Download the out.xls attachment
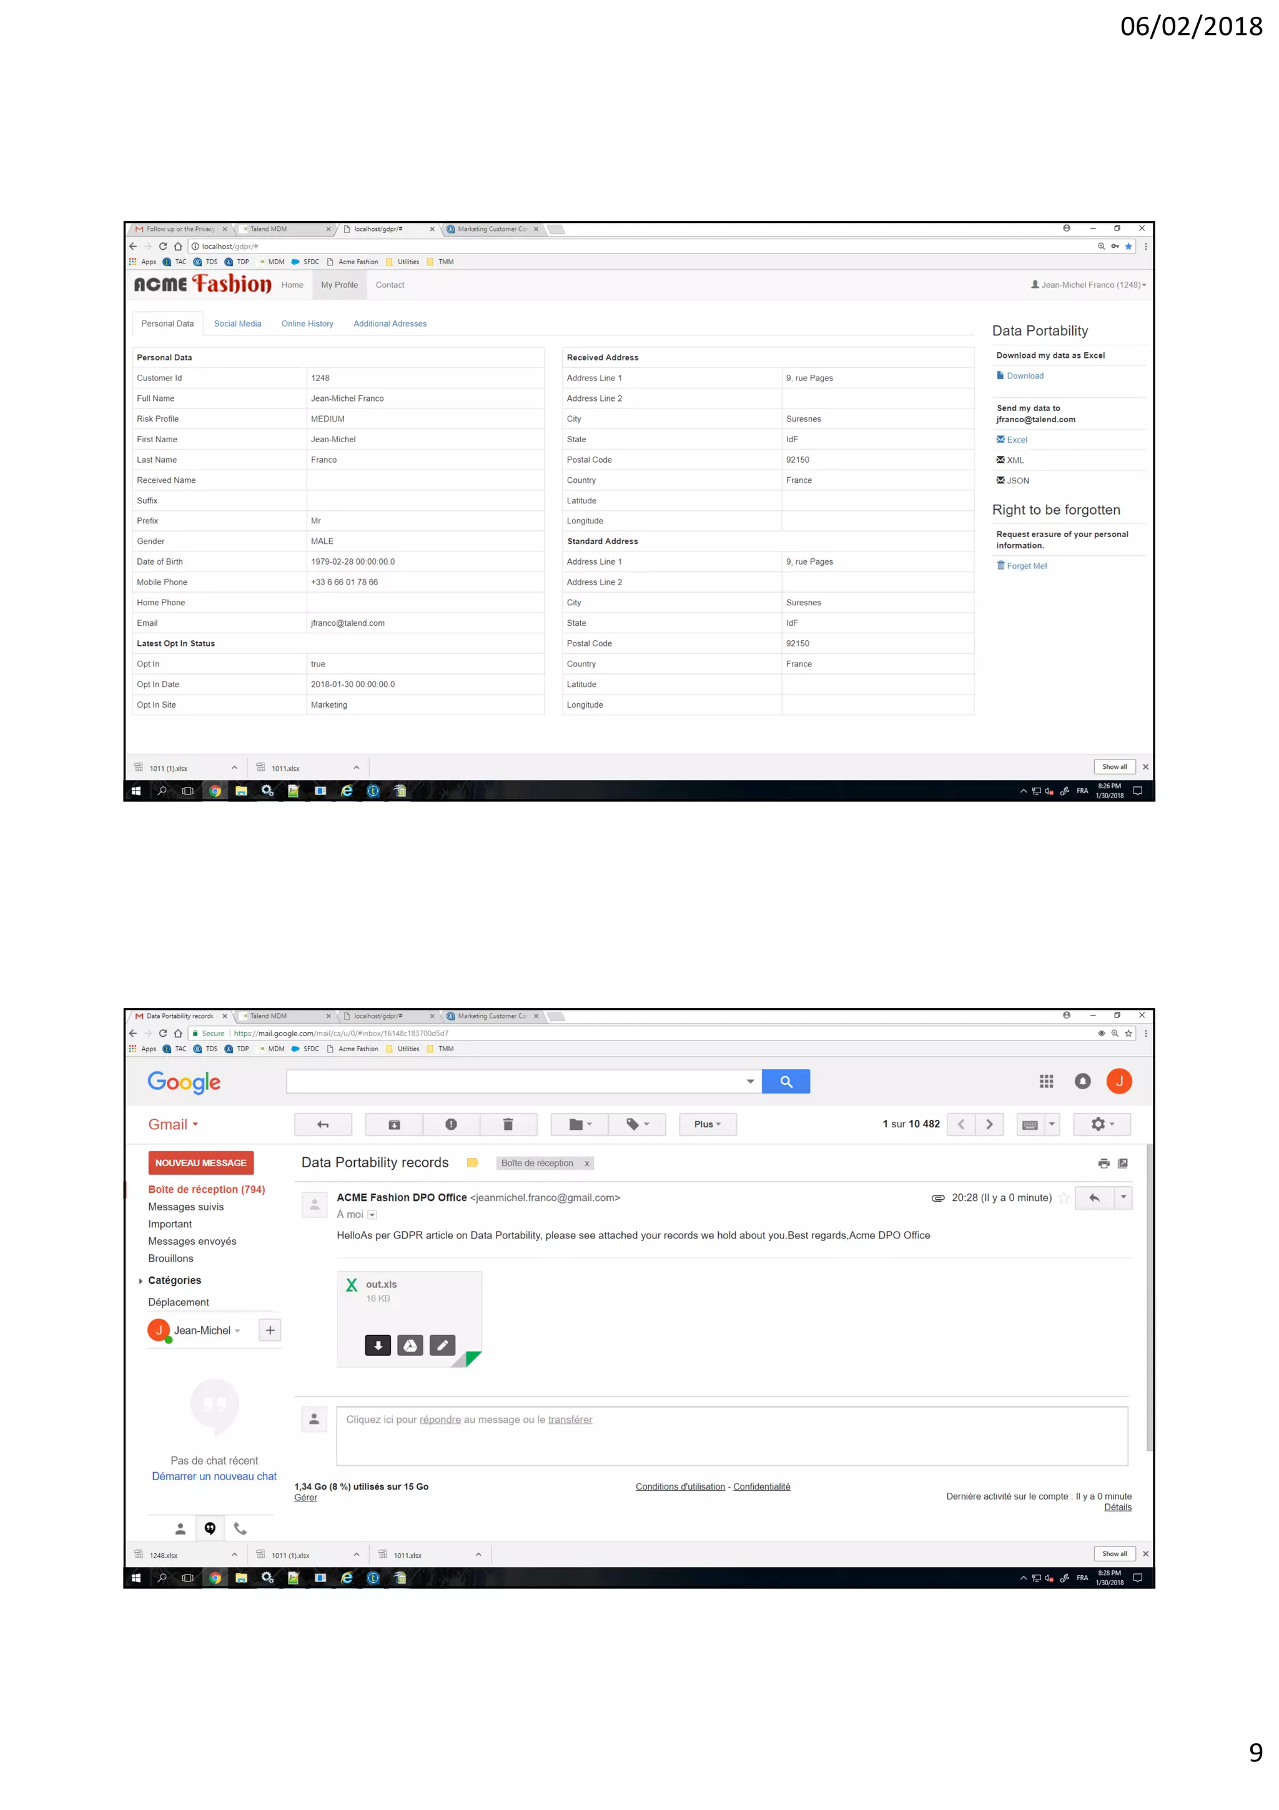 click(x=377, y=1345)
